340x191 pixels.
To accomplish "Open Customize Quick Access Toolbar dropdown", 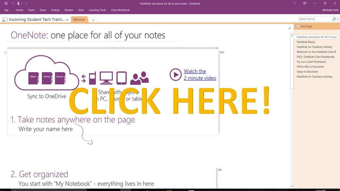I will (26, 3).
